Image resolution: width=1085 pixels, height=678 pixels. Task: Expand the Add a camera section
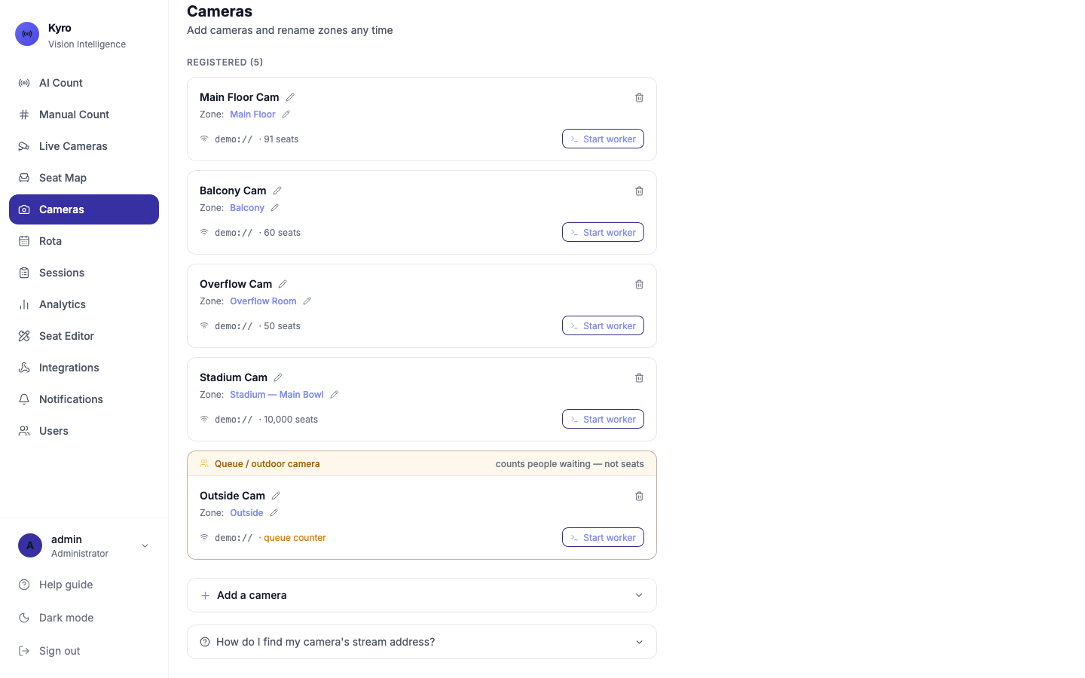[x=422, y=595]
